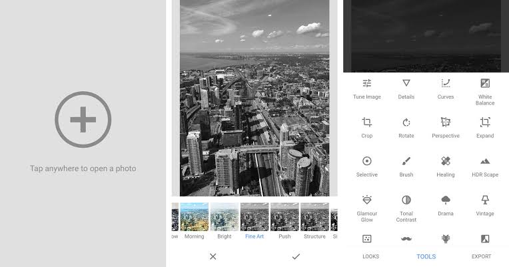The image size is (509, 267).
Task: Choose the Healing tool
Action: pos(446,165)
